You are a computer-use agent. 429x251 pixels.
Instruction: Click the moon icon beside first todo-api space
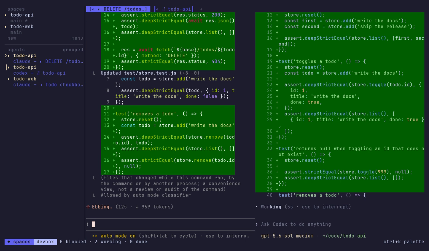click(x=6, y=15)
